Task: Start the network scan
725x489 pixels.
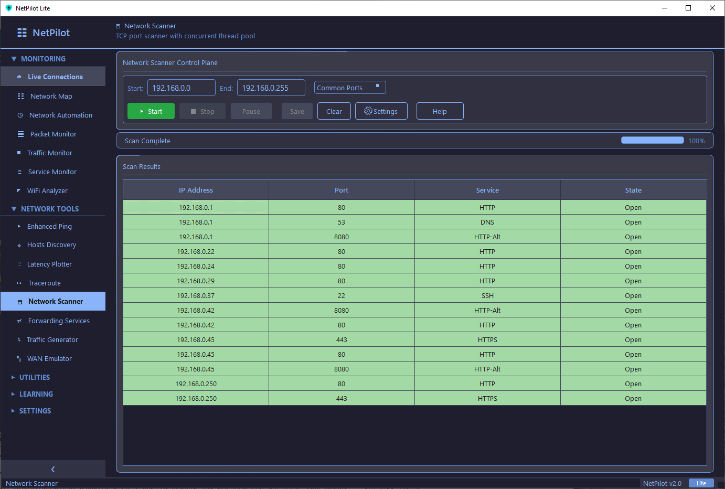Action: click(x=151, y=111)
